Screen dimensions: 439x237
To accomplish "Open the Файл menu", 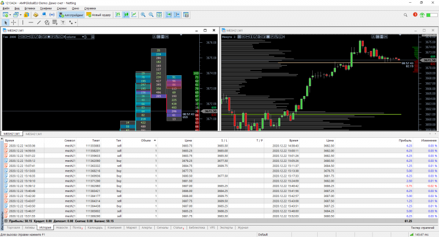I will tap(6, 8).
